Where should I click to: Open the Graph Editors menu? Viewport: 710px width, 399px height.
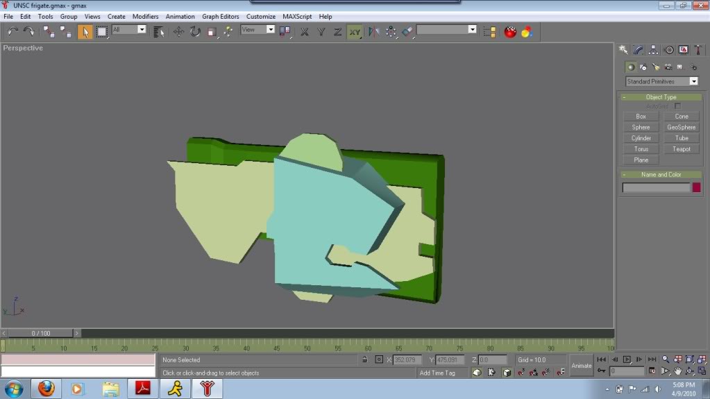coord(220,16)
